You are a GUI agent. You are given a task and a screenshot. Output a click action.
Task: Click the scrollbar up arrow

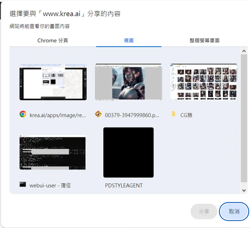244,51
